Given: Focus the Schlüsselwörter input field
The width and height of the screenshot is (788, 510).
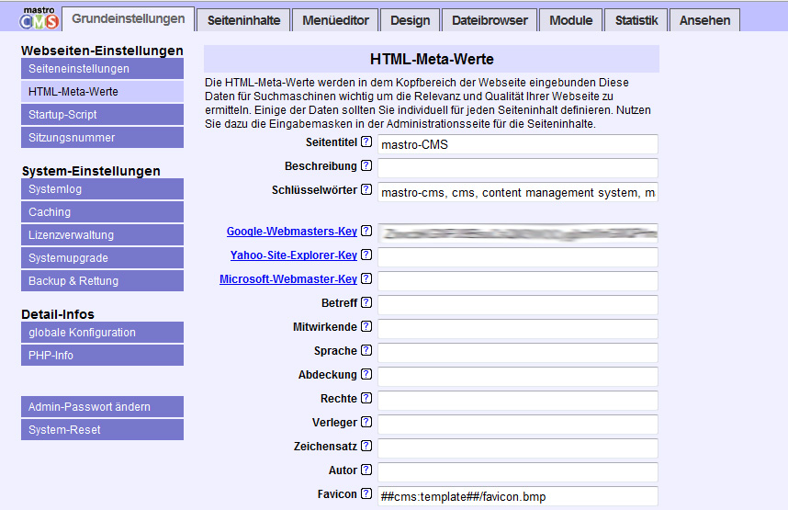Looking at the screenshot, I should click(x=518, y=192).
